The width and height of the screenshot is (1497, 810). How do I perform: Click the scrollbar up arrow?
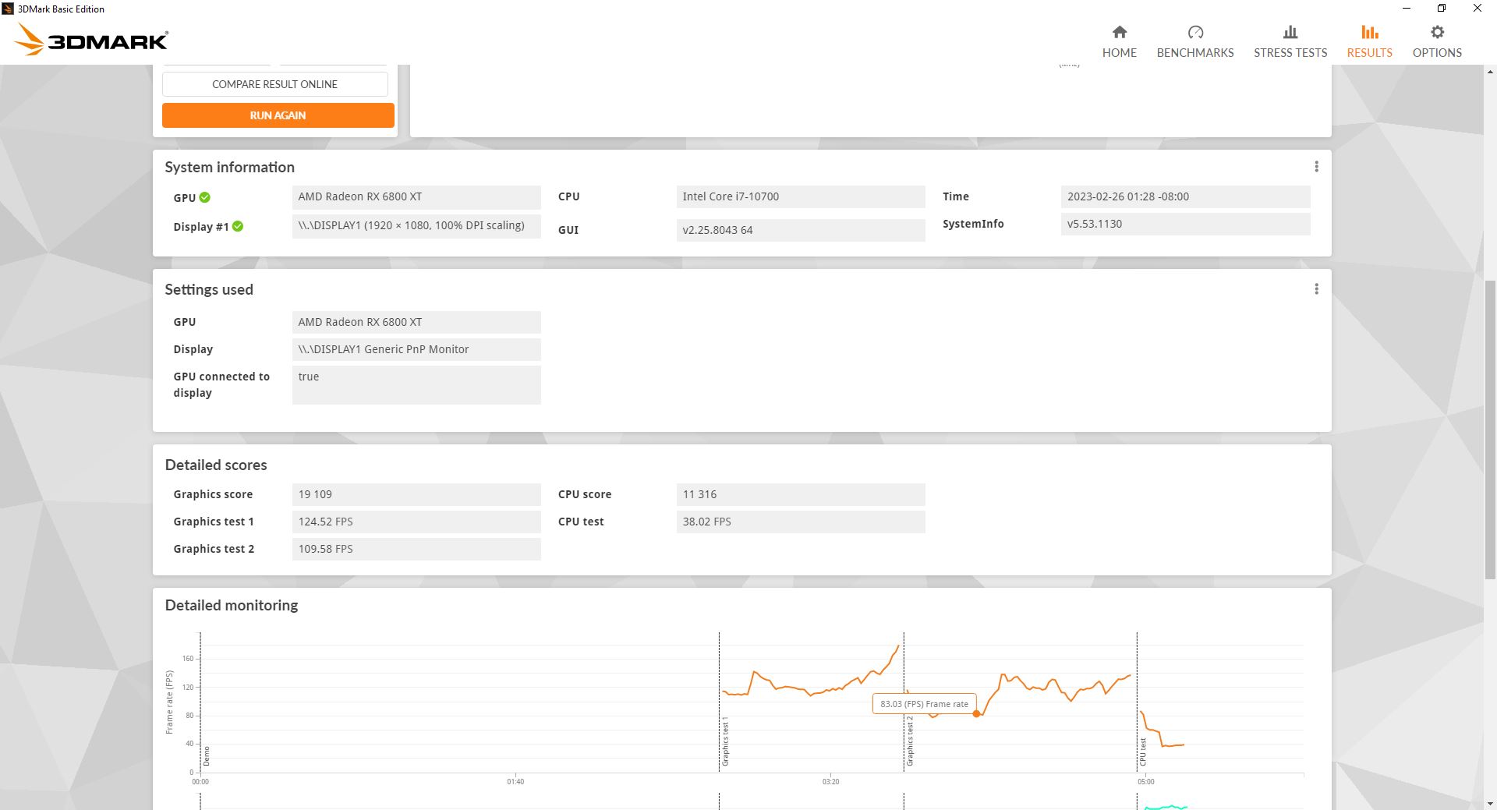click(1490, 72)
